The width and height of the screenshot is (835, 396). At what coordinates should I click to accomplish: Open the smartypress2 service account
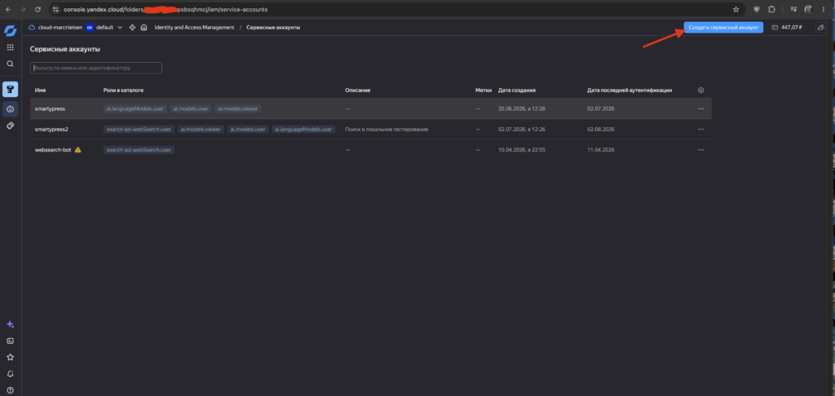point(51,130)
